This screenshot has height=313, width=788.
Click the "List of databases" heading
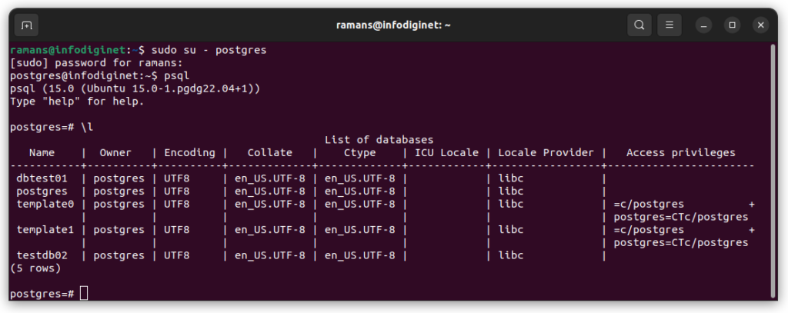tap(379, 140)
